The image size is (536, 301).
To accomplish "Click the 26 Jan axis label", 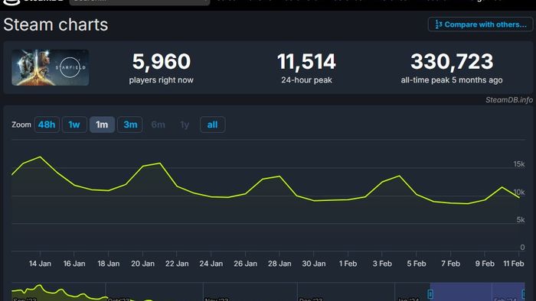I will [x=245, y=264].
